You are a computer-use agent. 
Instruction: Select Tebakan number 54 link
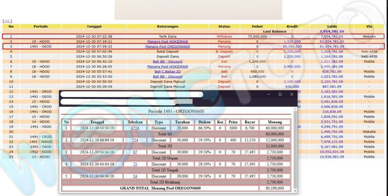[135, 176]
